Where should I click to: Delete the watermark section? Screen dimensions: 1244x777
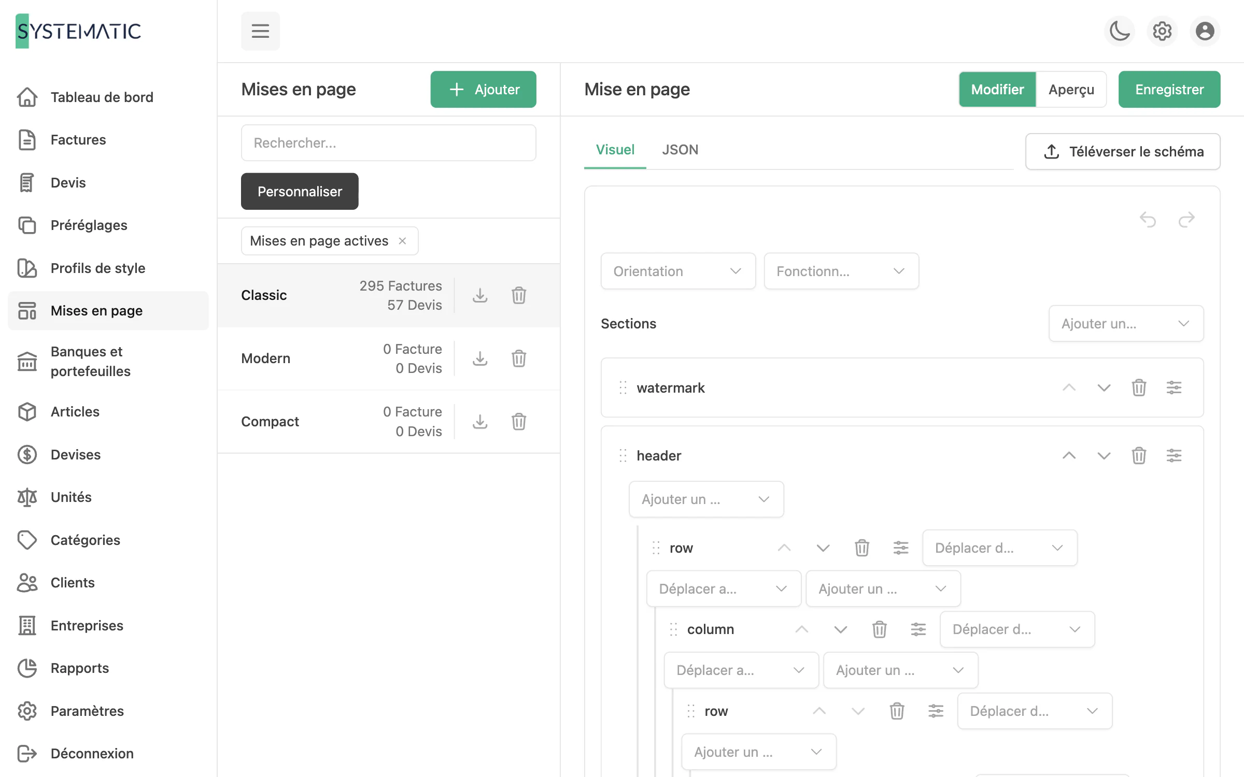point(1139,387)
